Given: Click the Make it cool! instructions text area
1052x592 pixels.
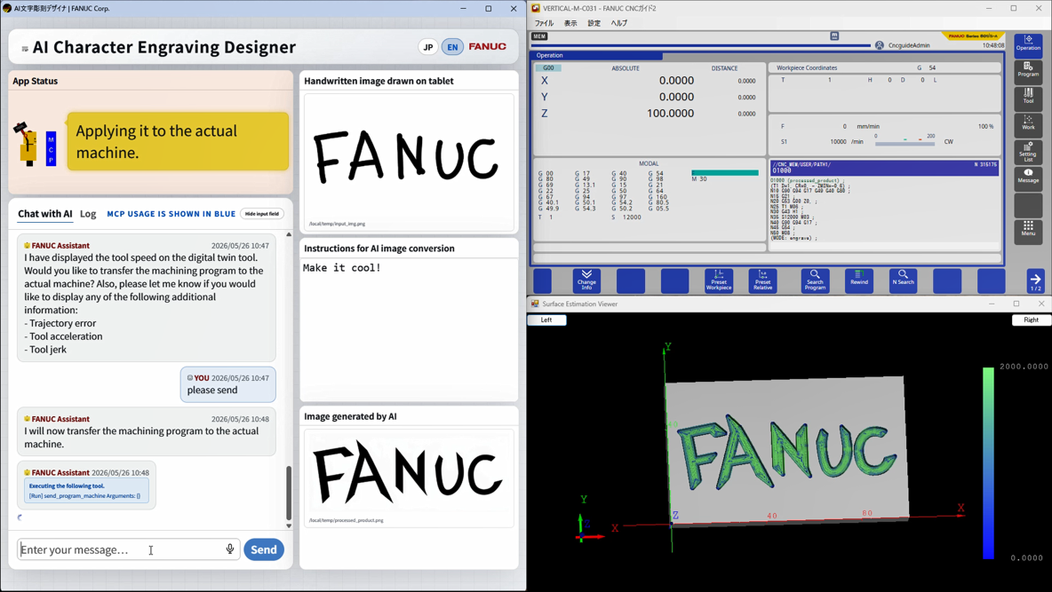Looking at the screenshot, I should (x=409, y=328).
